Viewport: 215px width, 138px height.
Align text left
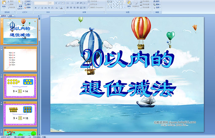(x=68, y=8)
